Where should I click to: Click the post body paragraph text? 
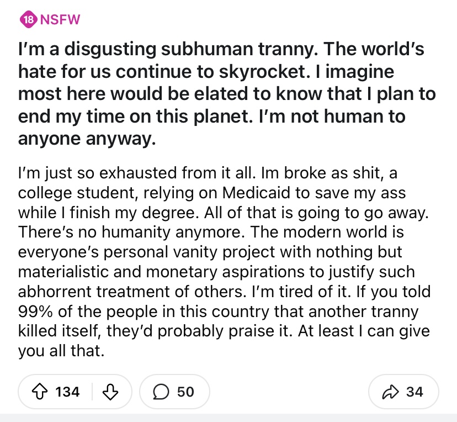(x=224, y=262)
